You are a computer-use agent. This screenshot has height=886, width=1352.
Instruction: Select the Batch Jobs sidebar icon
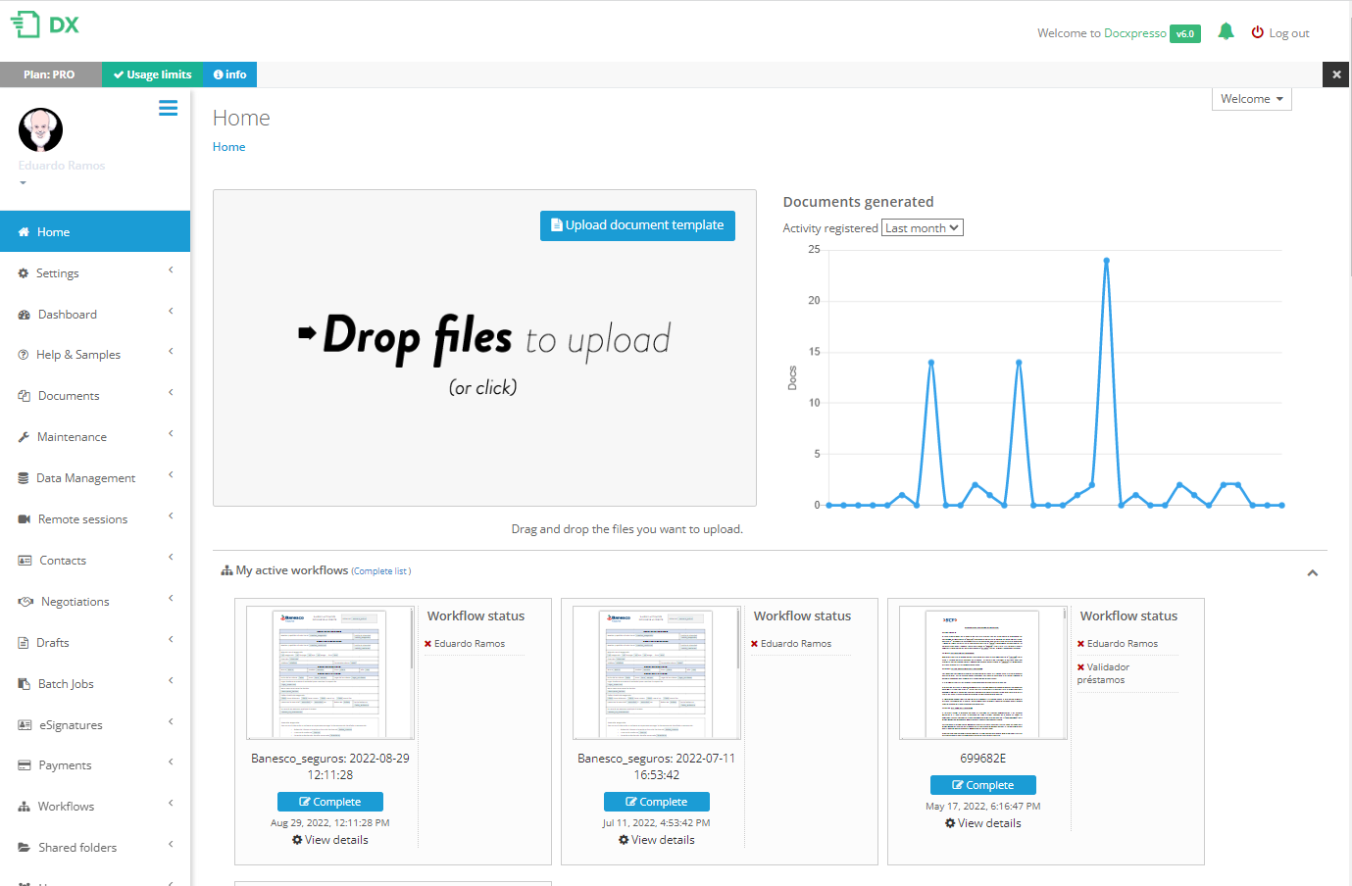(x=24, y=683)
